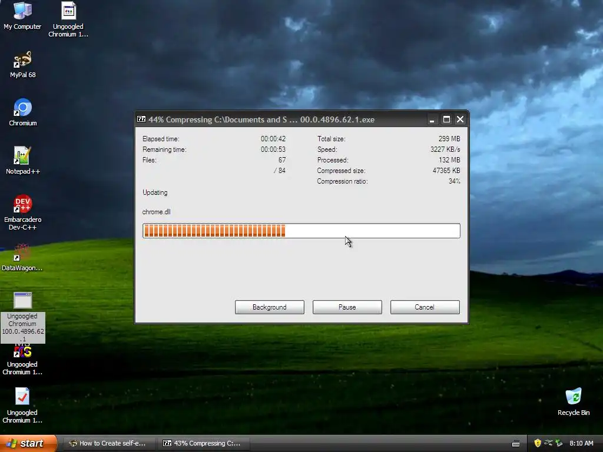Click the network connection tray icon

(548, 443)
